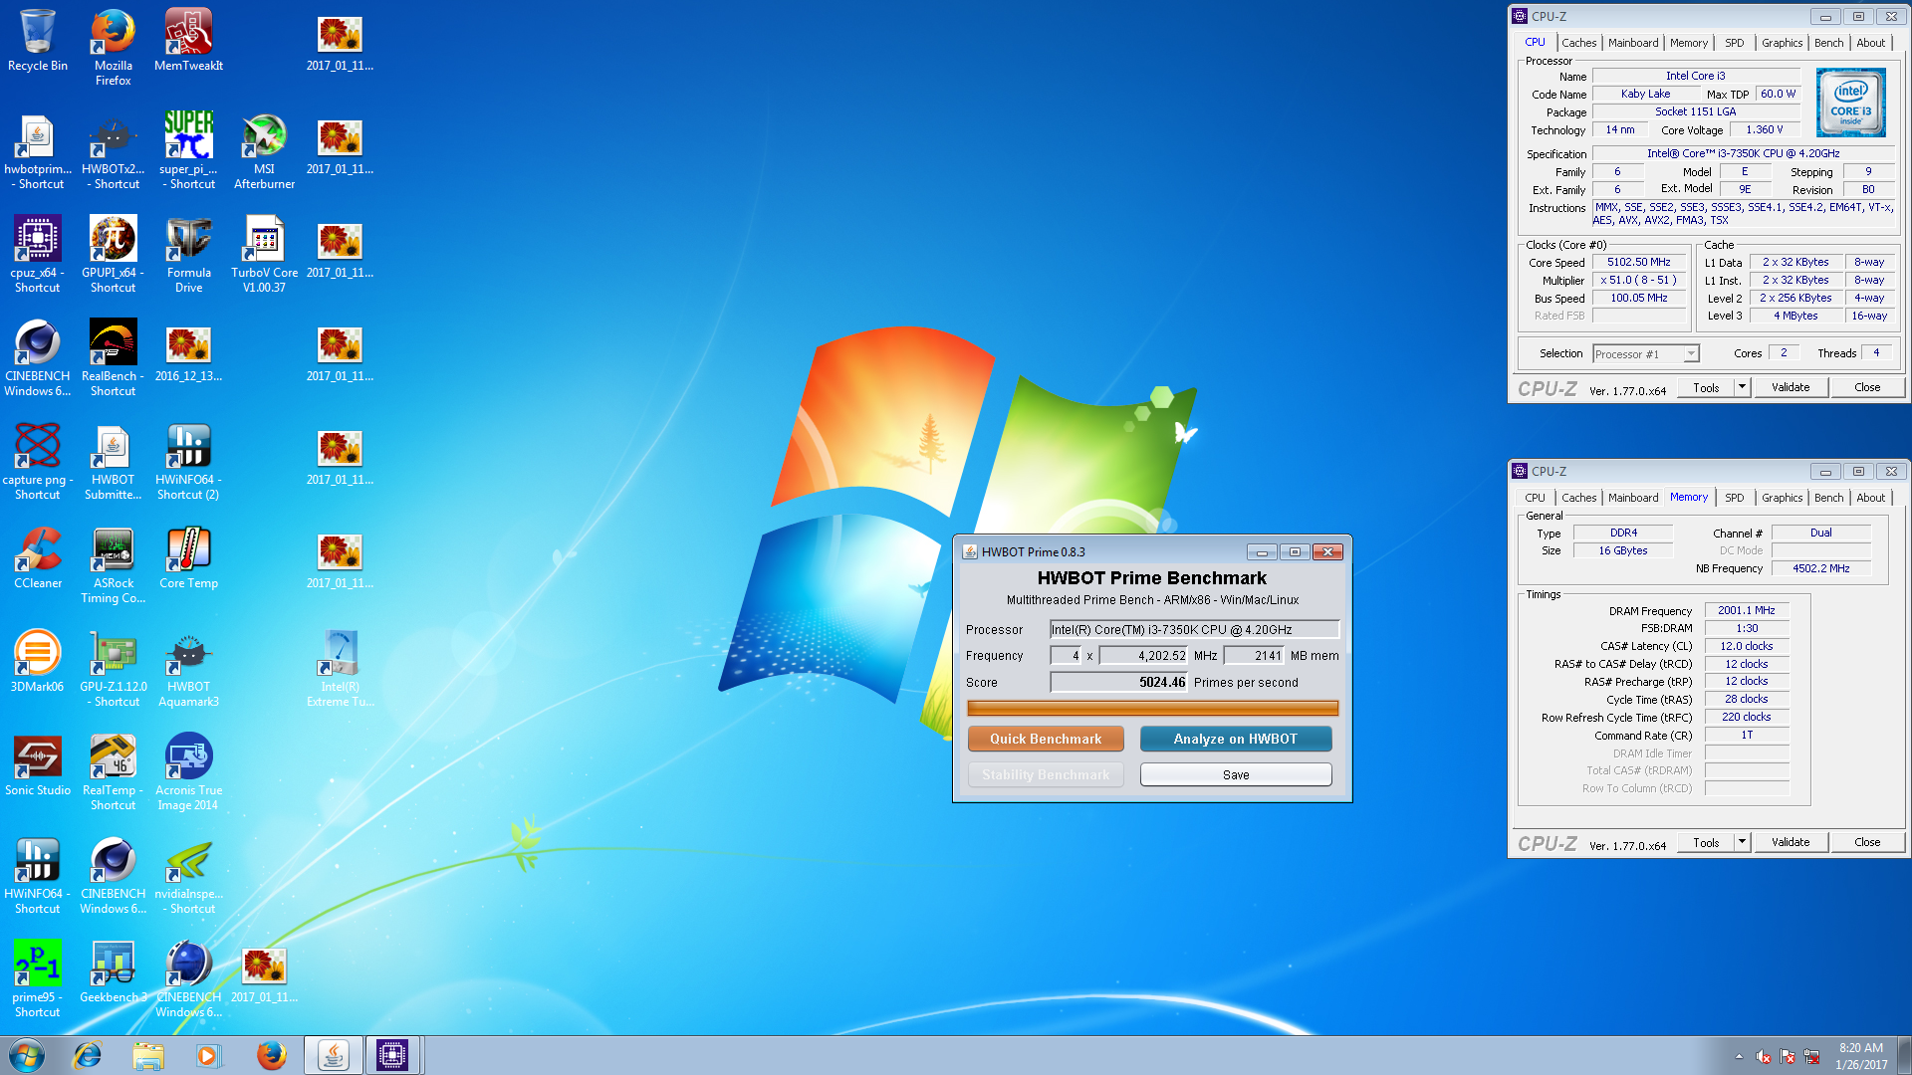
Task: Click the Score value field
Action: (x=1118, y=682)
